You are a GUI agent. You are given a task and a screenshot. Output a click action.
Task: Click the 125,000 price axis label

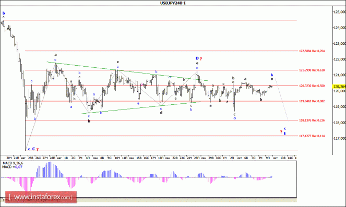(340, 11)
